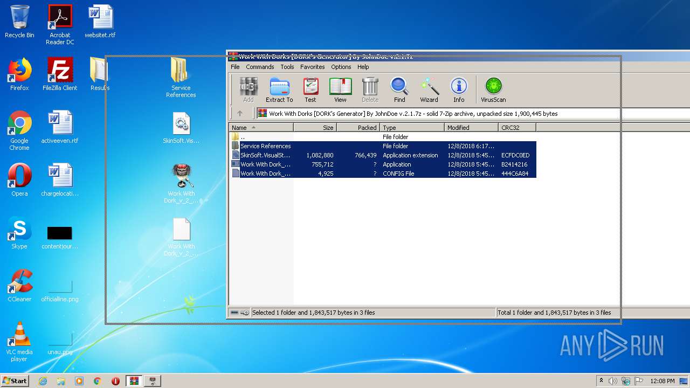
Task: Launch Internet Explorer from the taskbar
Action: tap(43, 381)
